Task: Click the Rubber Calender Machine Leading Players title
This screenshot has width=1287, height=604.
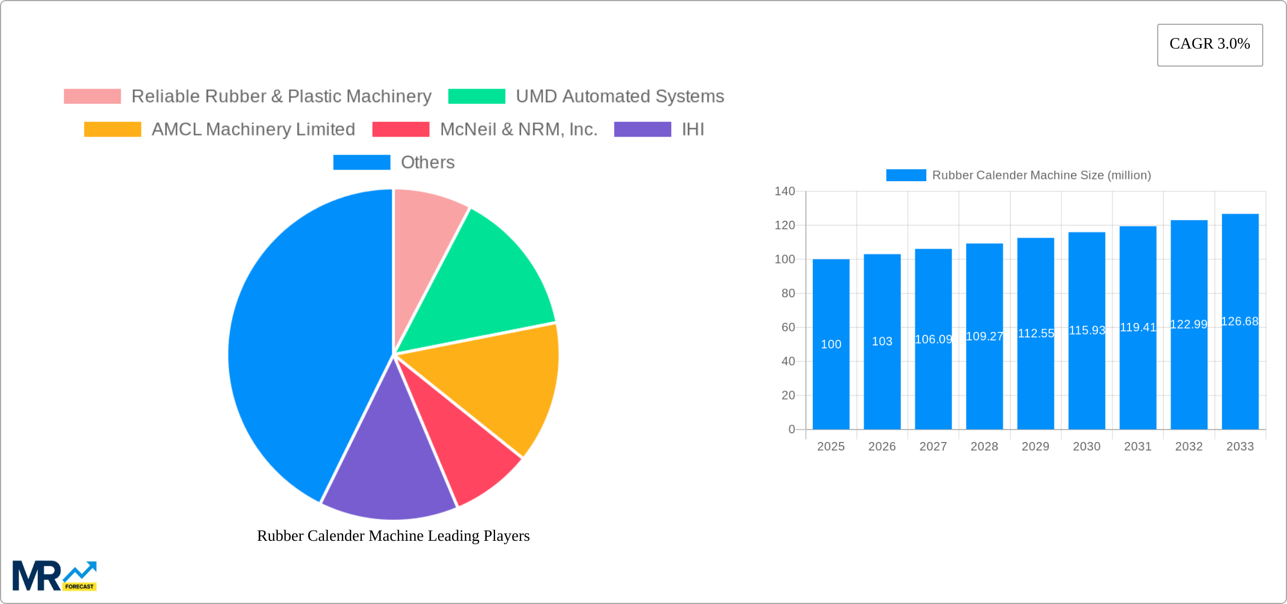Action: pos(393,536)
